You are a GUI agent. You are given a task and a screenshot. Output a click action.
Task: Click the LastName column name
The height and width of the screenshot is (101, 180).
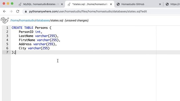click(x=26, y=36)
